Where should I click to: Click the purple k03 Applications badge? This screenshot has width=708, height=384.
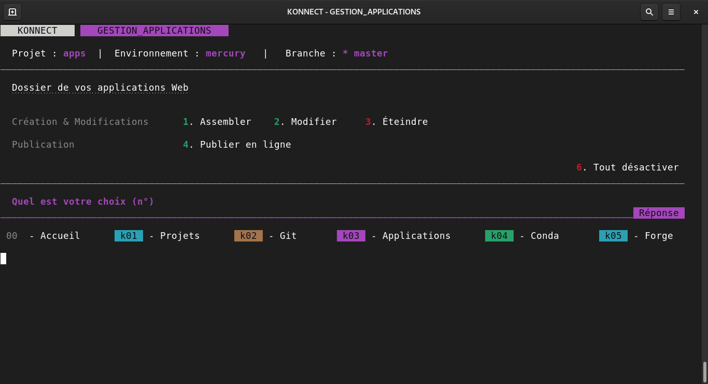[x=351, y=236]
